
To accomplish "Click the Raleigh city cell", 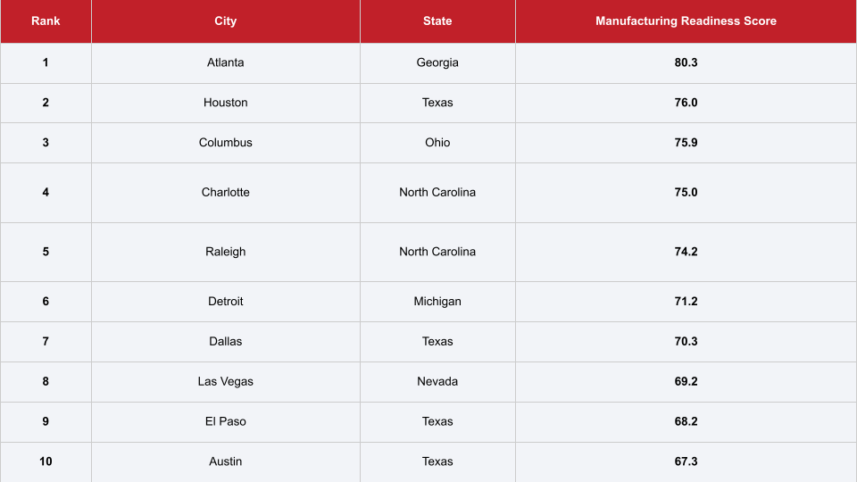I will (226, 252).
